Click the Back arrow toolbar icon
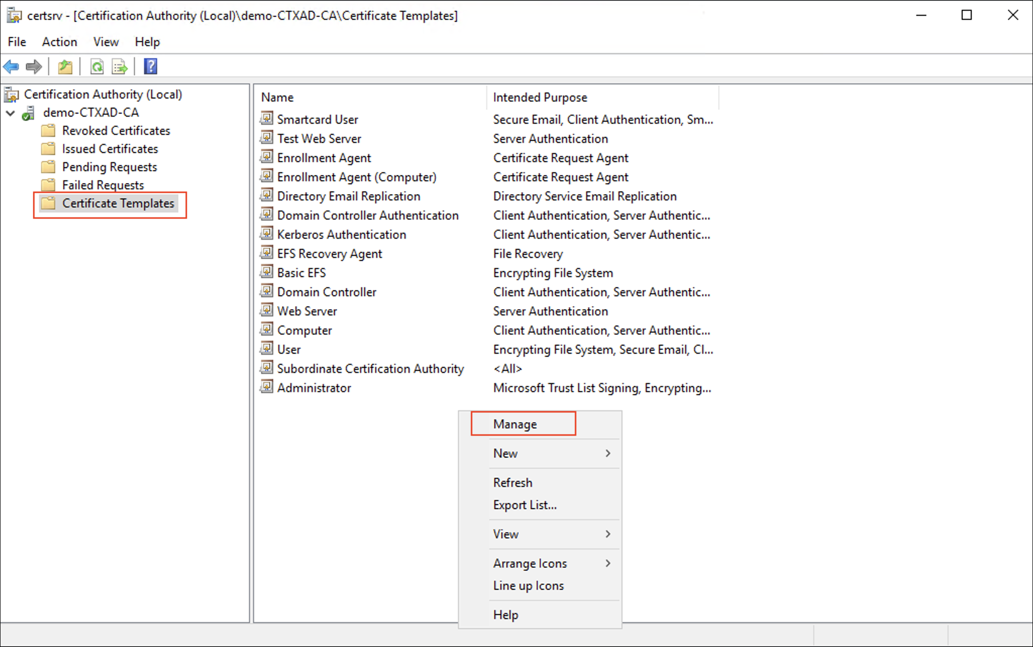This screenshot has width=1033, height=647. pyautogui.click(x=11, y=67)
